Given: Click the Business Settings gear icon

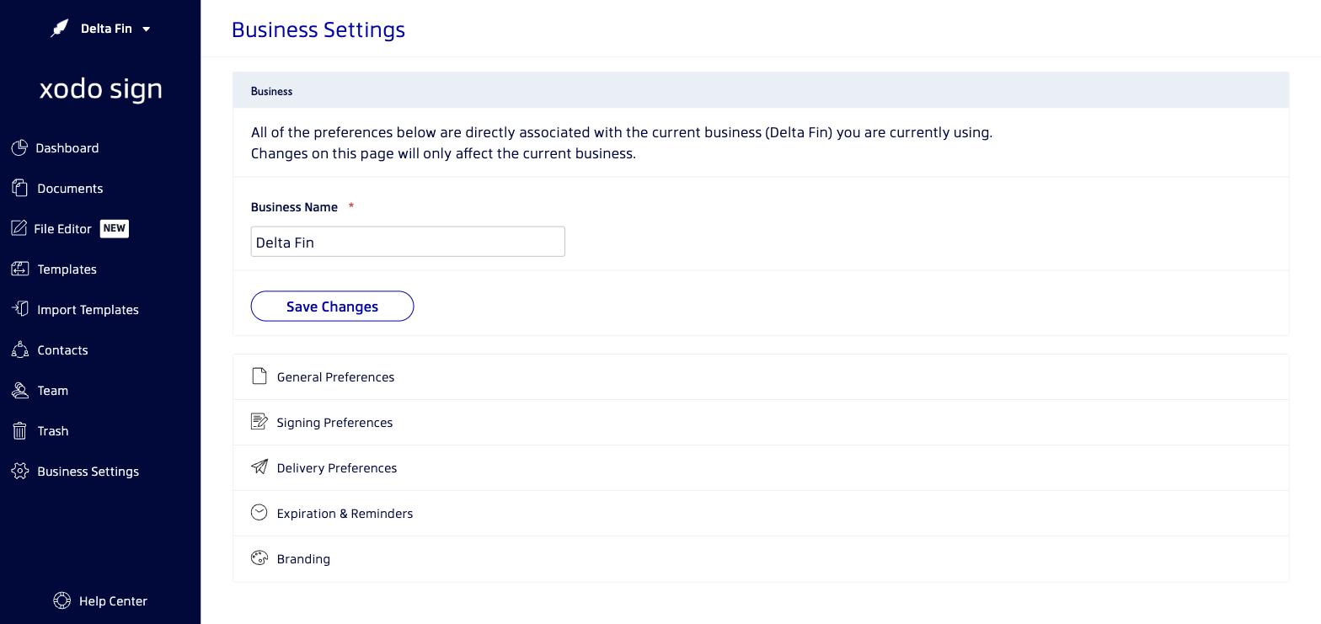Looking at the screenshot, I should (20, 471).
